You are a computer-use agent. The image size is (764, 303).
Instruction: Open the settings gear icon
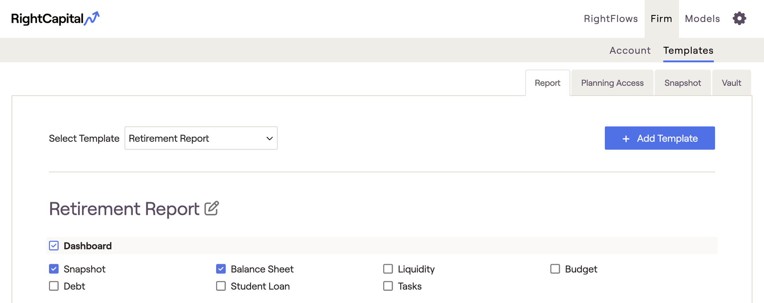point(739,18)
